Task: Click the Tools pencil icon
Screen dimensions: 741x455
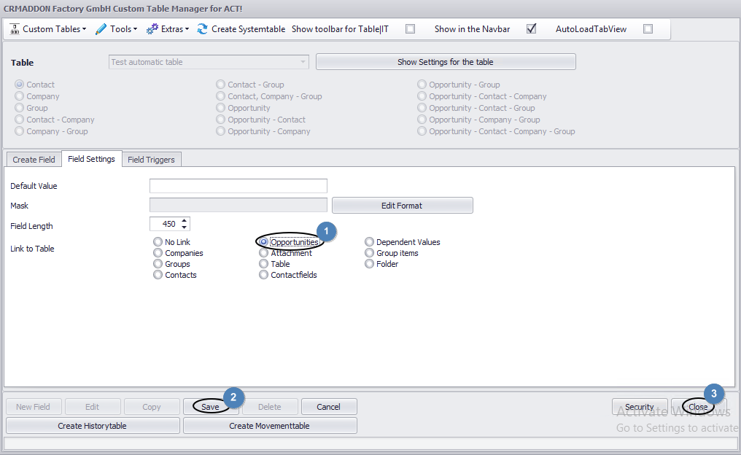Action: pyautogui.click(x=100, y=29)
